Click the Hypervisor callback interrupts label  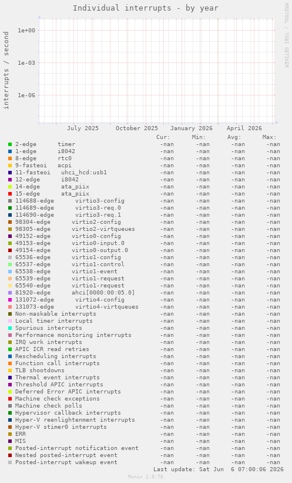click(x=68, y=413)
